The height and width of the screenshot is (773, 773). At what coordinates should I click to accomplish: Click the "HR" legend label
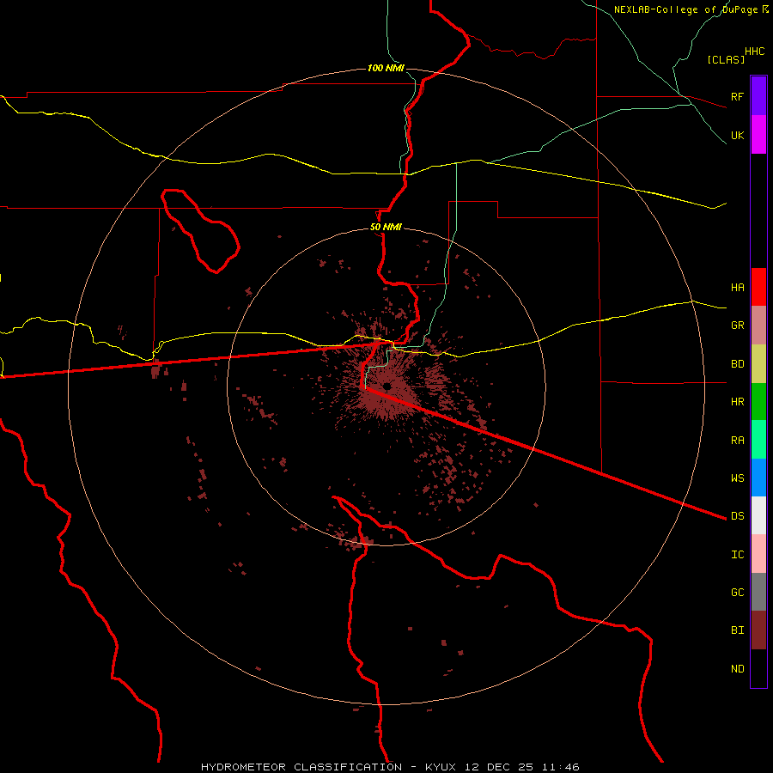click(737, 402)
